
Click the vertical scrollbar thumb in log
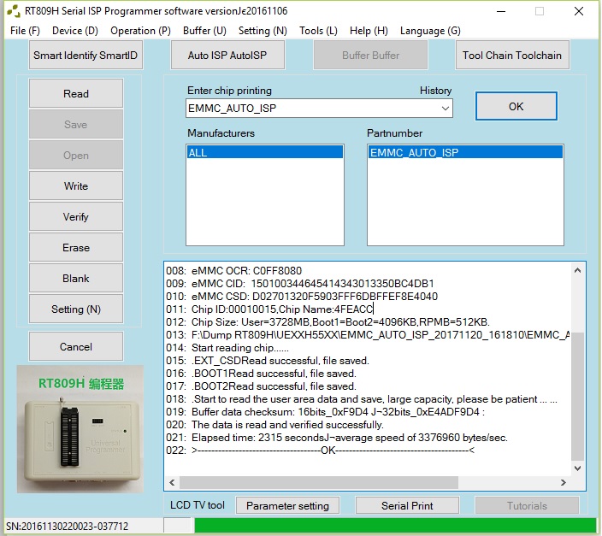pos(577,397)
